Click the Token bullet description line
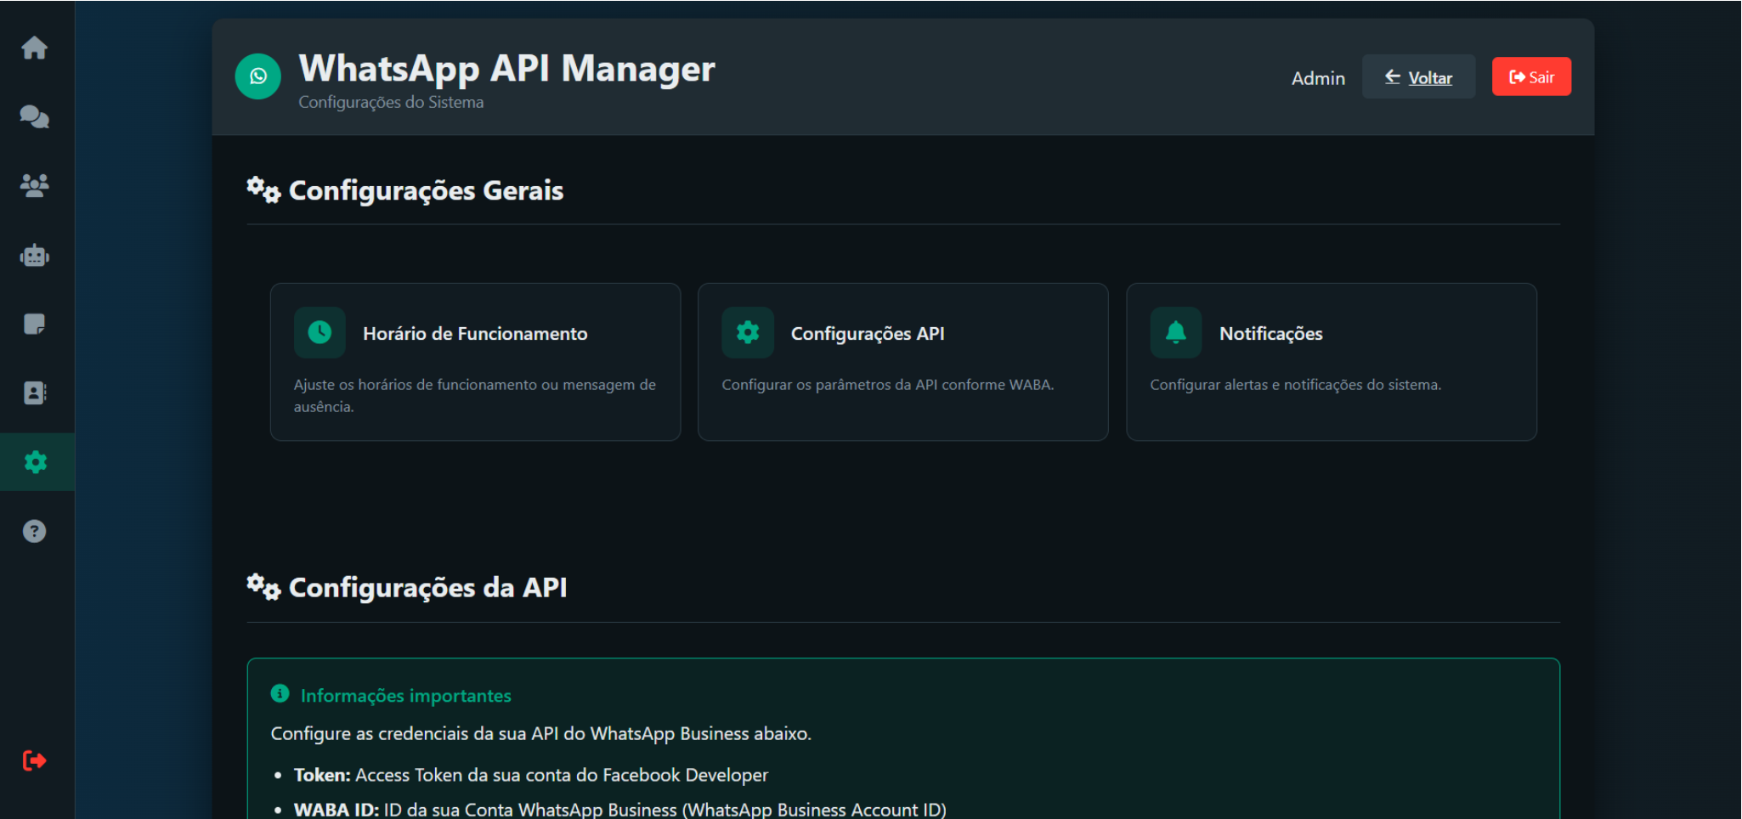 point(531,775)
